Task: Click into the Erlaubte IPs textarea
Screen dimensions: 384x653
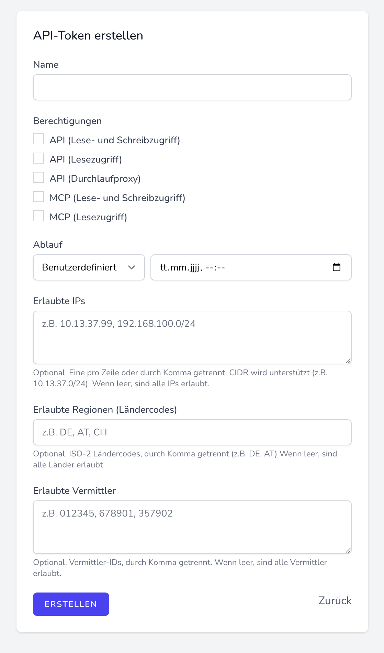Action: [192, 337]
